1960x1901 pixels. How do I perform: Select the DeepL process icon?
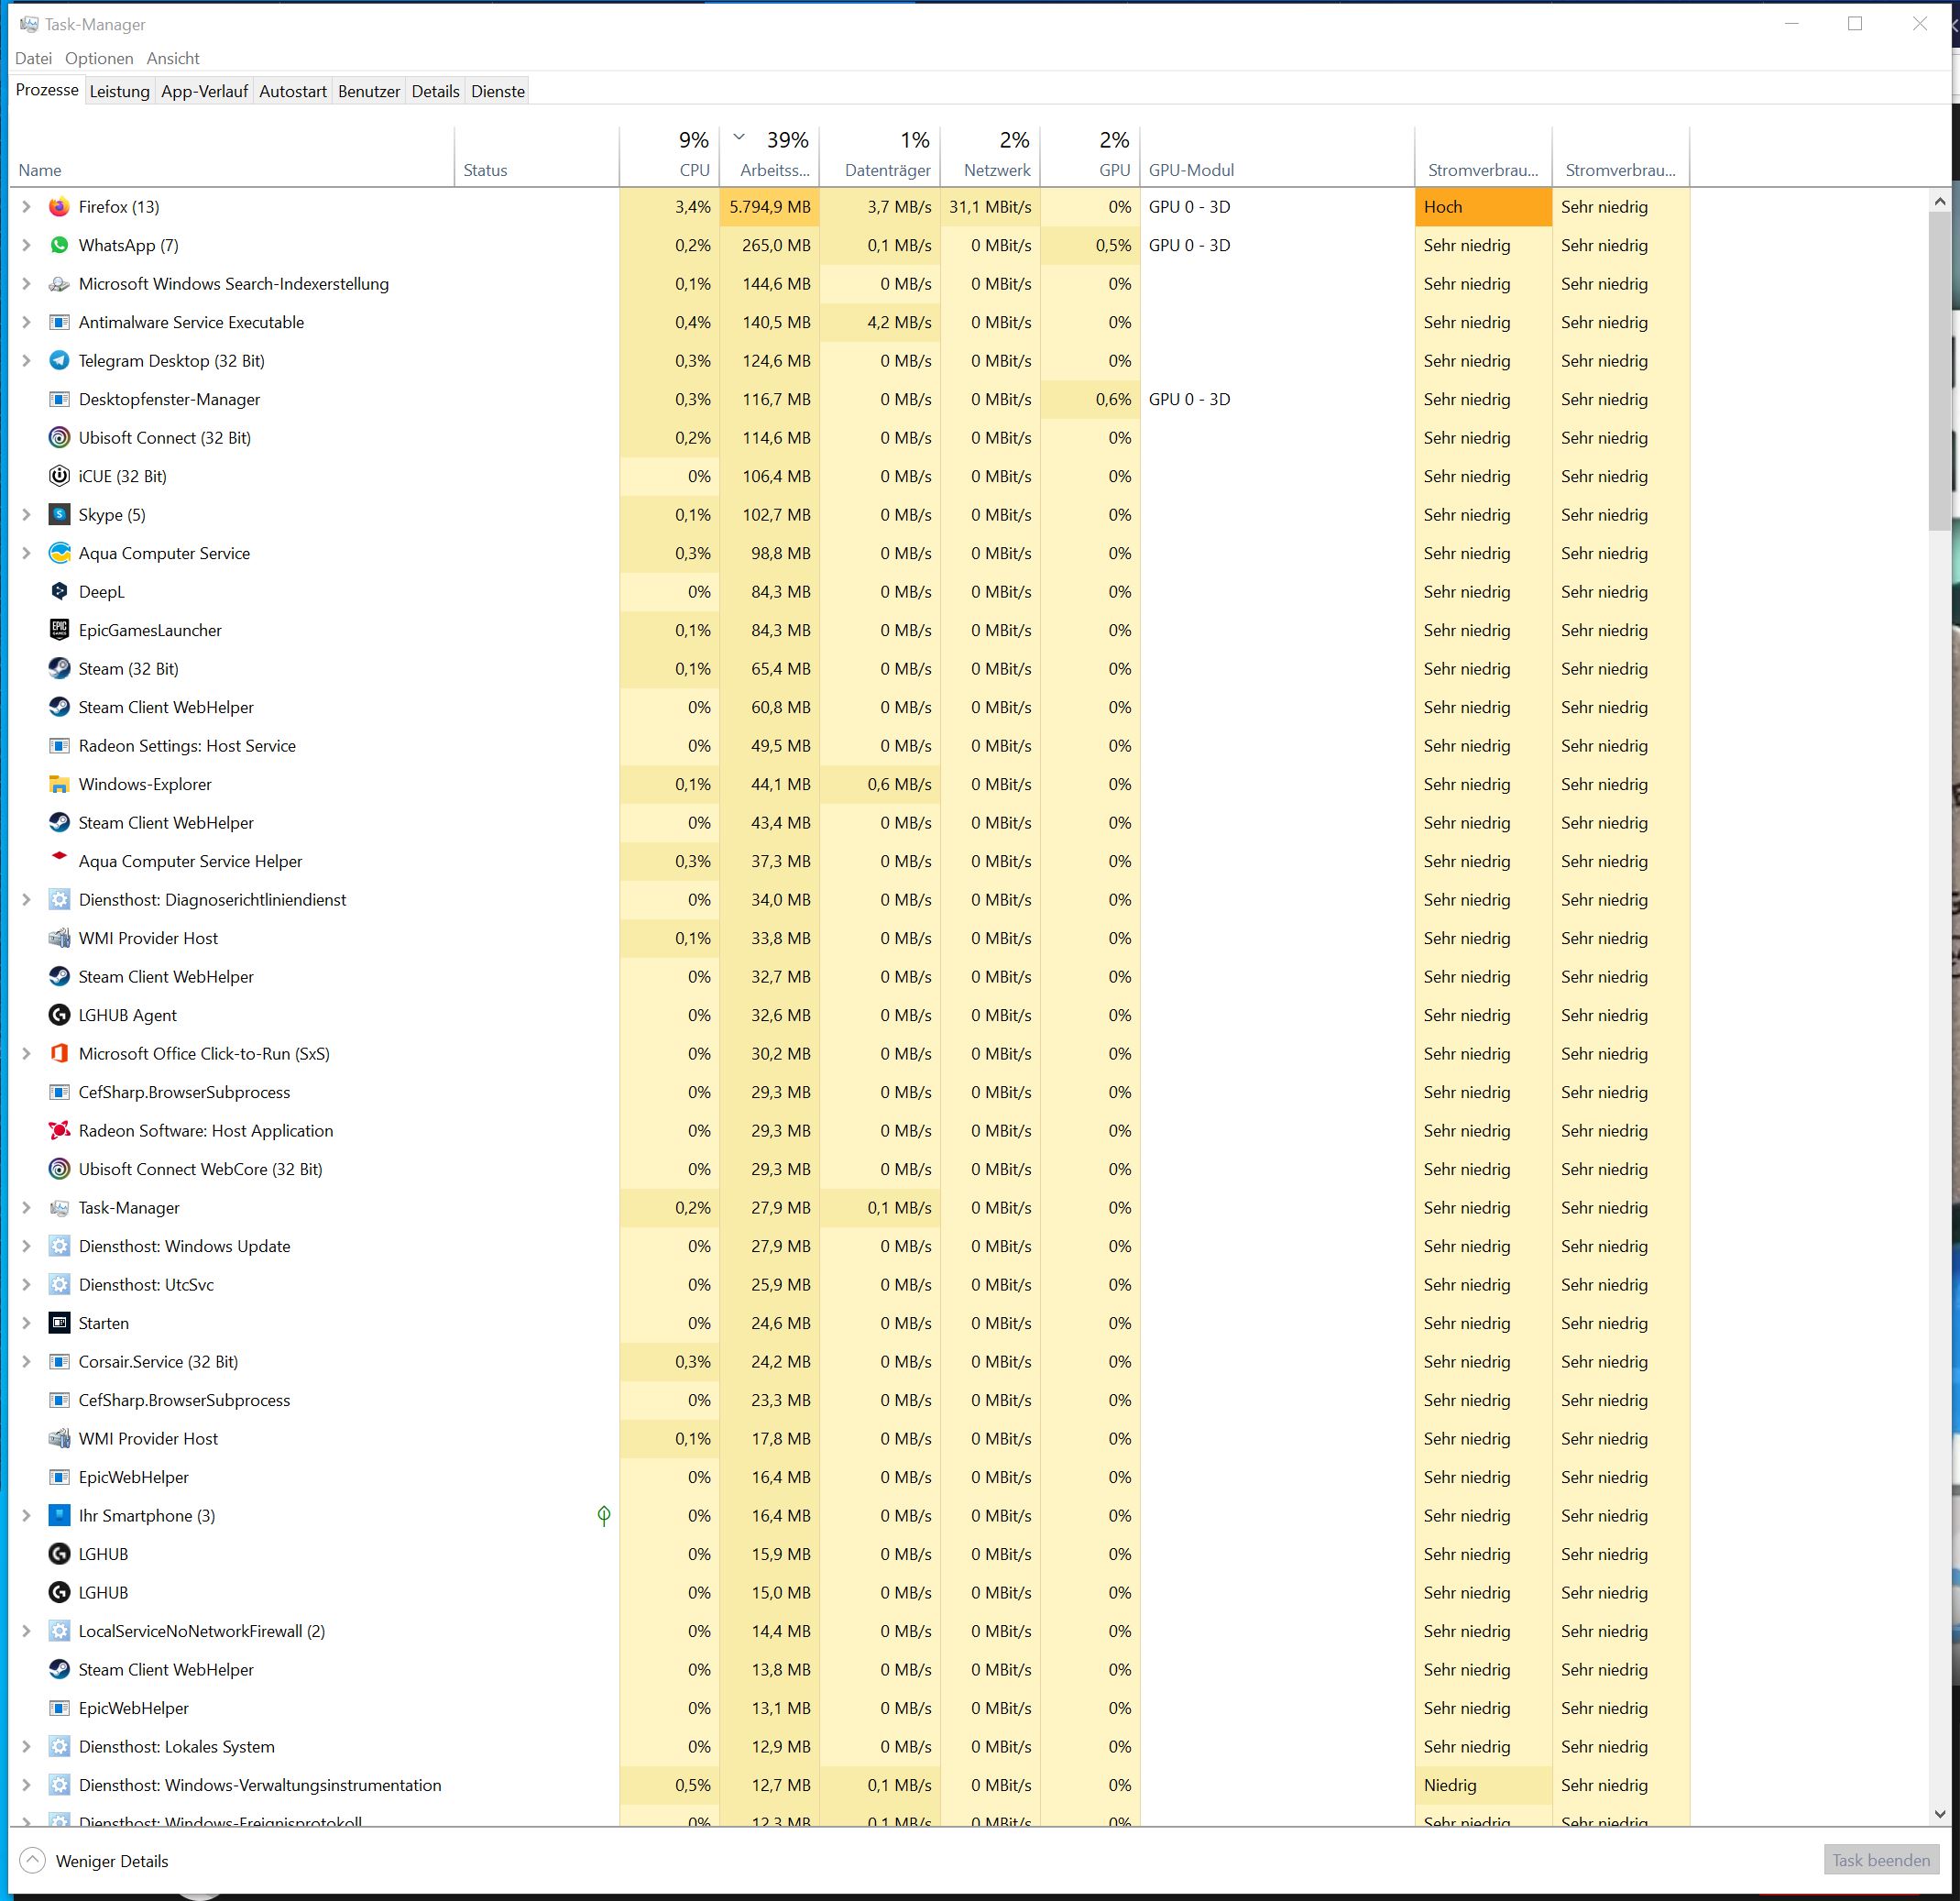pos(59,591)
